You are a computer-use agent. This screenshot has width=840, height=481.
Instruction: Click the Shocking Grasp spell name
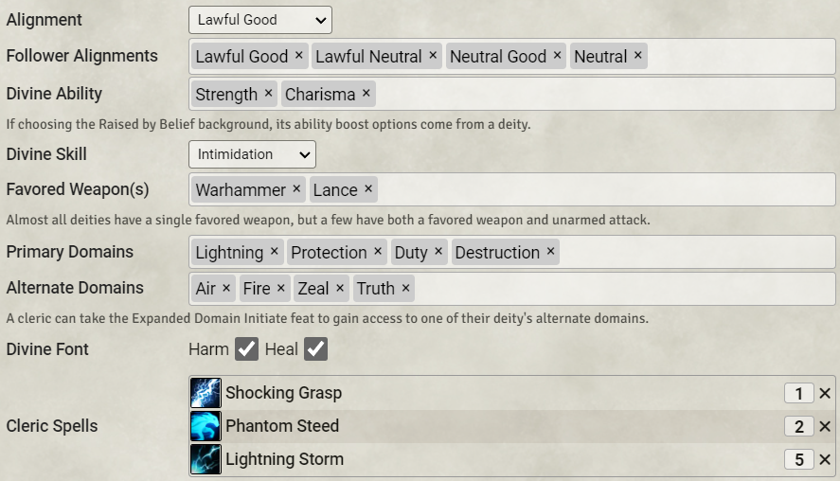click(x=283, y=393)
